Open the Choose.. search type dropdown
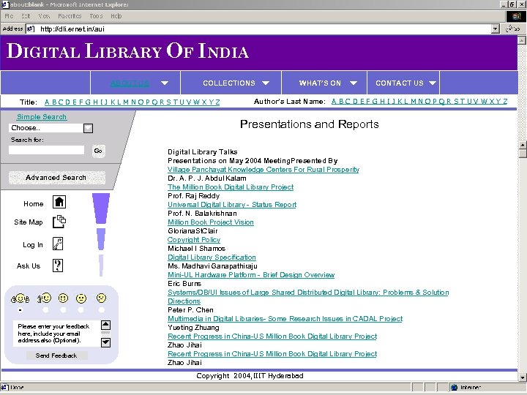 (88, 128)
